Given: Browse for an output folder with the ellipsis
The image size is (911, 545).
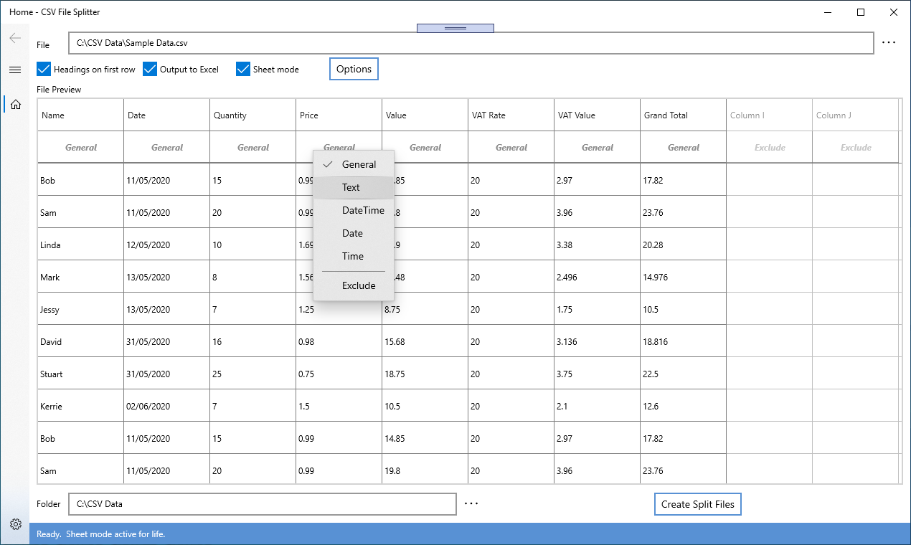Looking at the screenshot, I should pyautogui.click(x=471, y=503).
